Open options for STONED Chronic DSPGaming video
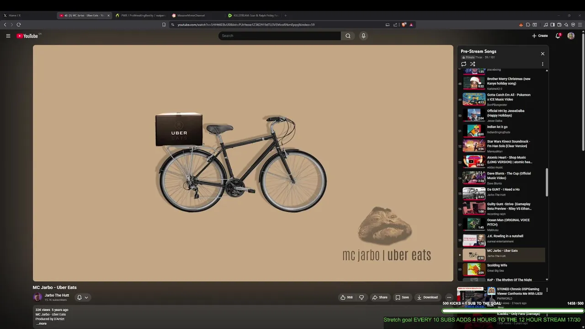 [547, 290]
